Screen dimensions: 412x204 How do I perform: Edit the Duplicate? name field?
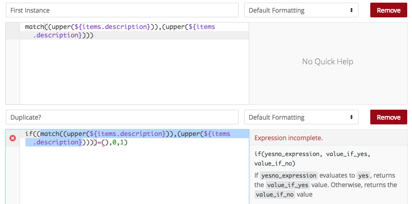(122, 117)
